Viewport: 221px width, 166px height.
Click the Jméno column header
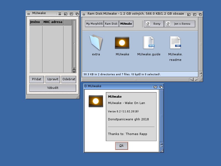(36, 22)
